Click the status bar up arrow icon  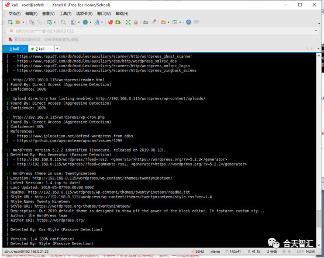pos(284,252)
